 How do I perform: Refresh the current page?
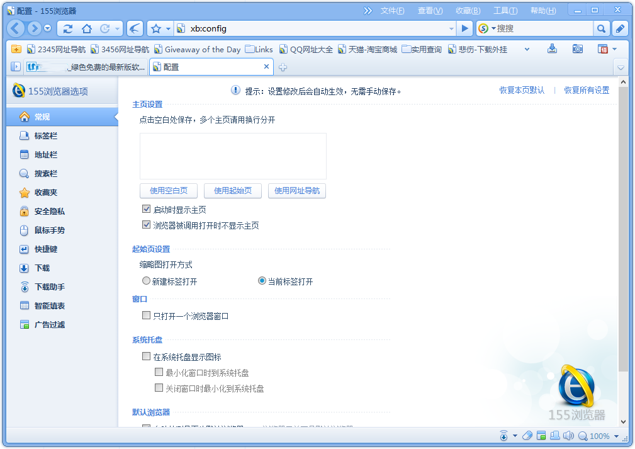point(68,28)
